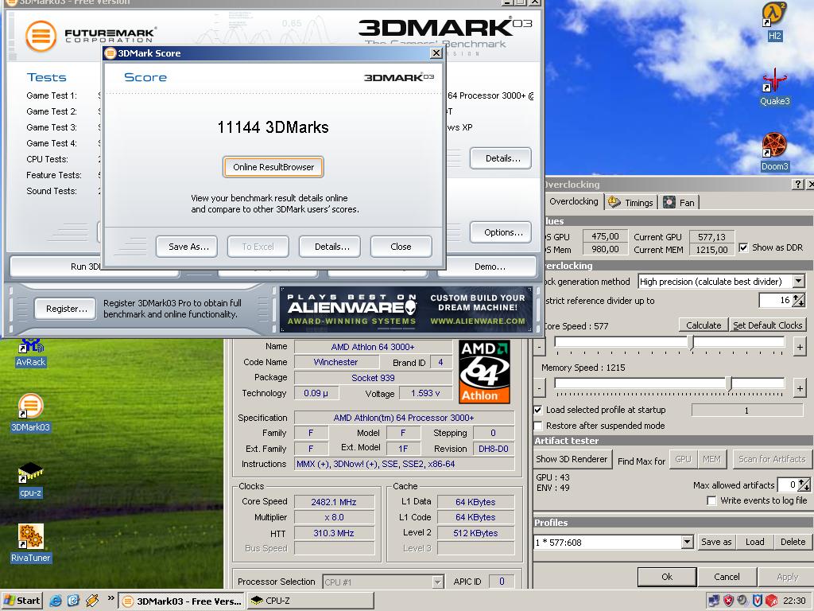The image size is (814, 611).
Task: Click the red ATI tray icon
Action: 771,601
